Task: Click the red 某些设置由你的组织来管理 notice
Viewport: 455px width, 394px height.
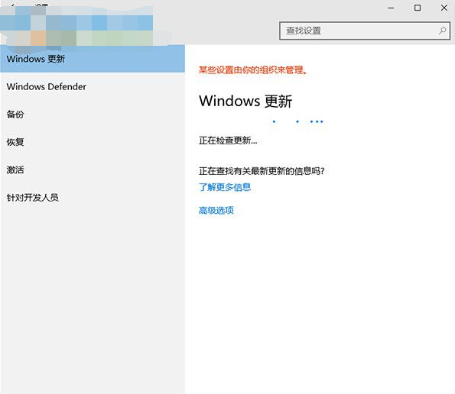Action: 253,69
